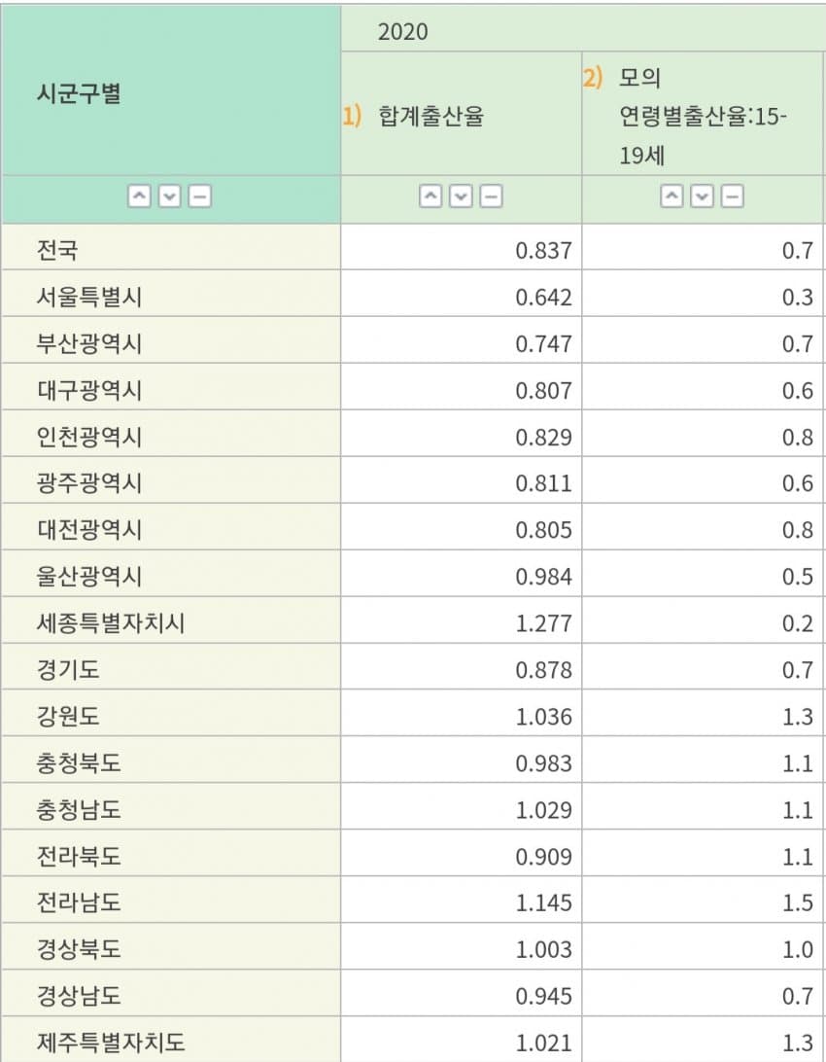Viewport: 826px width, 1062px height.
Task: Sort 합계출산율 column descending with down arrow
Action: [461, 197]
